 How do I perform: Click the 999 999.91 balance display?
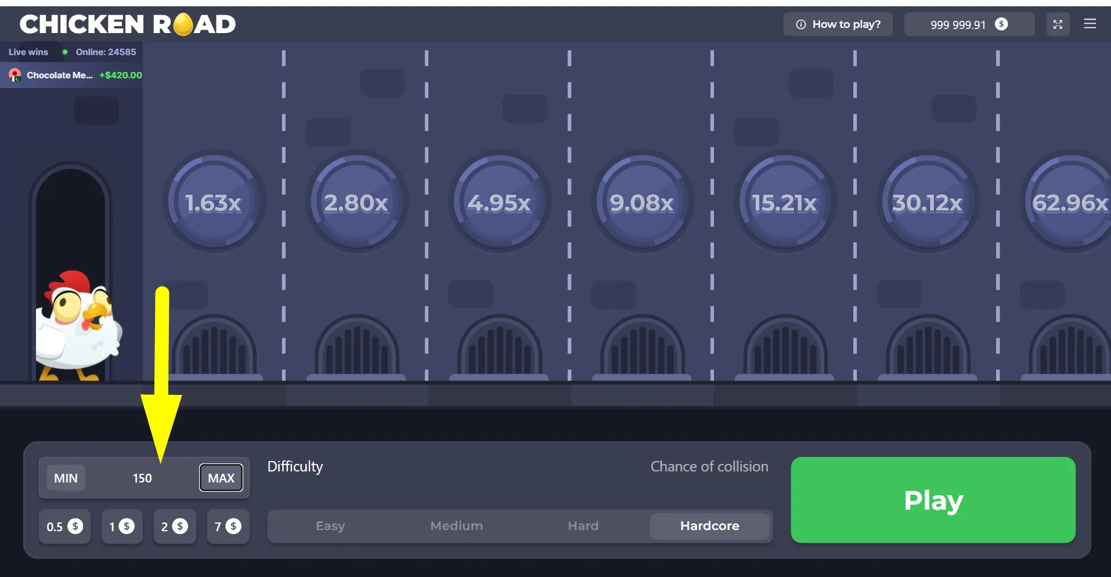pyautogui.click(x=969, y=24)
